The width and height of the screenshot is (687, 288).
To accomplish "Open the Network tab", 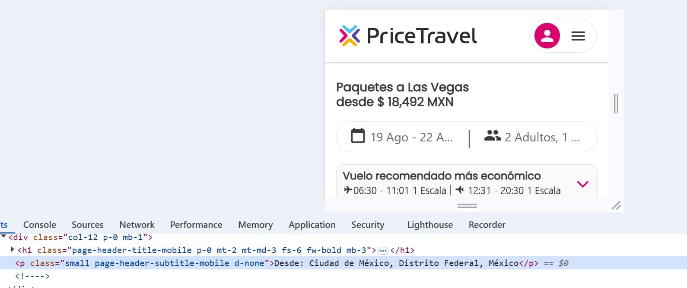I will point(137,224).
